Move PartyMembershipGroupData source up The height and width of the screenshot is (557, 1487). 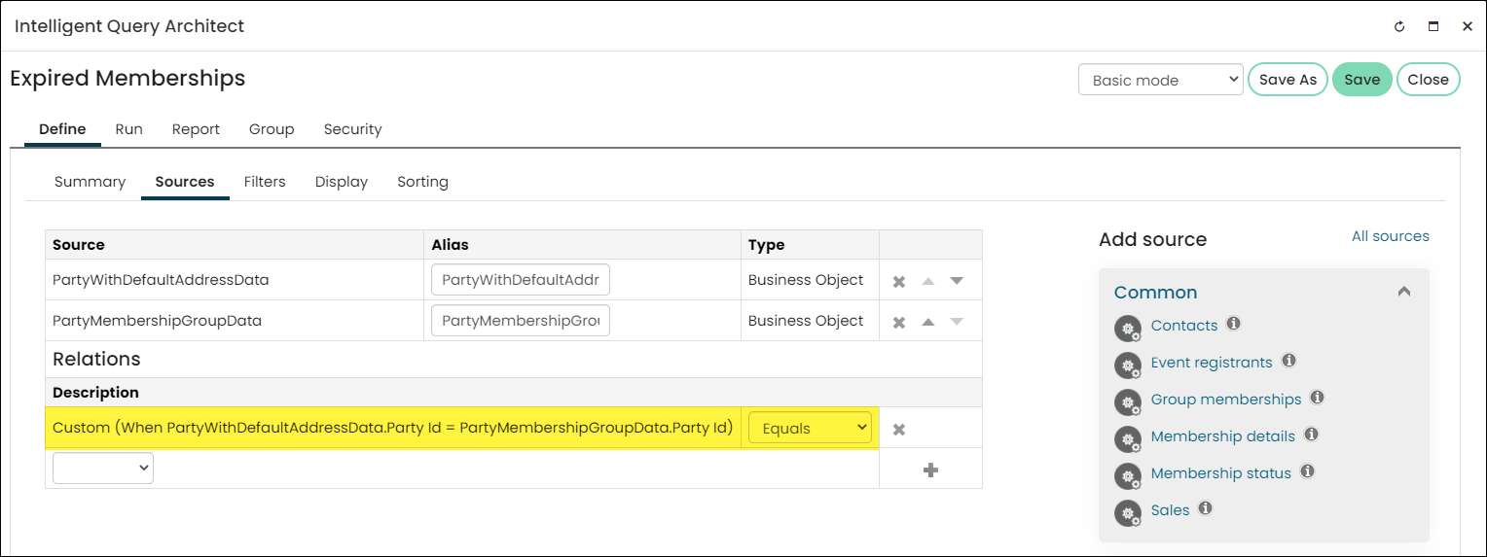tap(928, 322)
